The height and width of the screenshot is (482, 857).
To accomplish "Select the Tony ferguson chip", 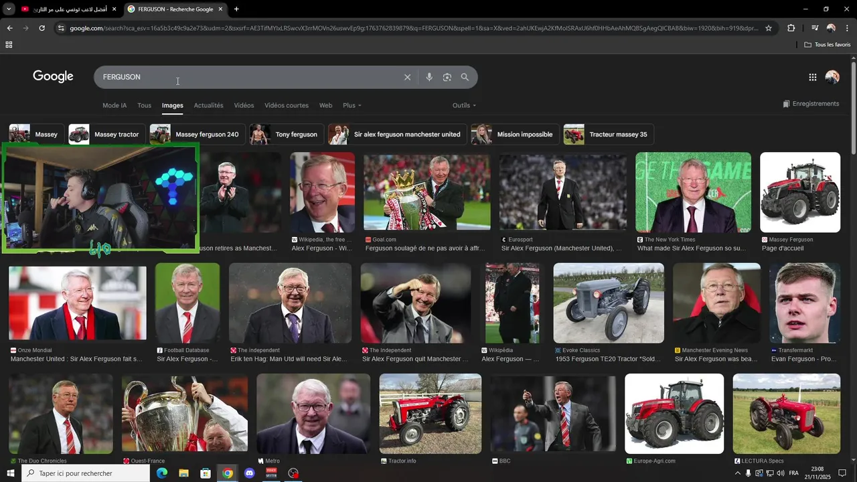I will tap(287, 135).
